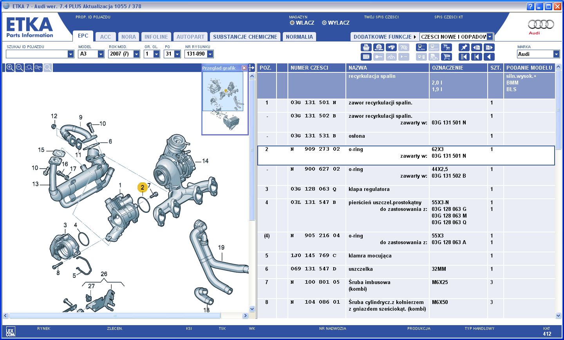Open the NR RYSUNKU 131-090 dropdown

[210, 54]
